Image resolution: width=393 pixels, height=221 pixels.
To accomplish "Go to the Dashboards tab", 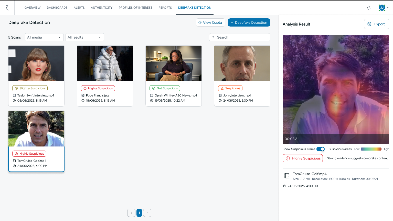I will [x=57, y=8].
